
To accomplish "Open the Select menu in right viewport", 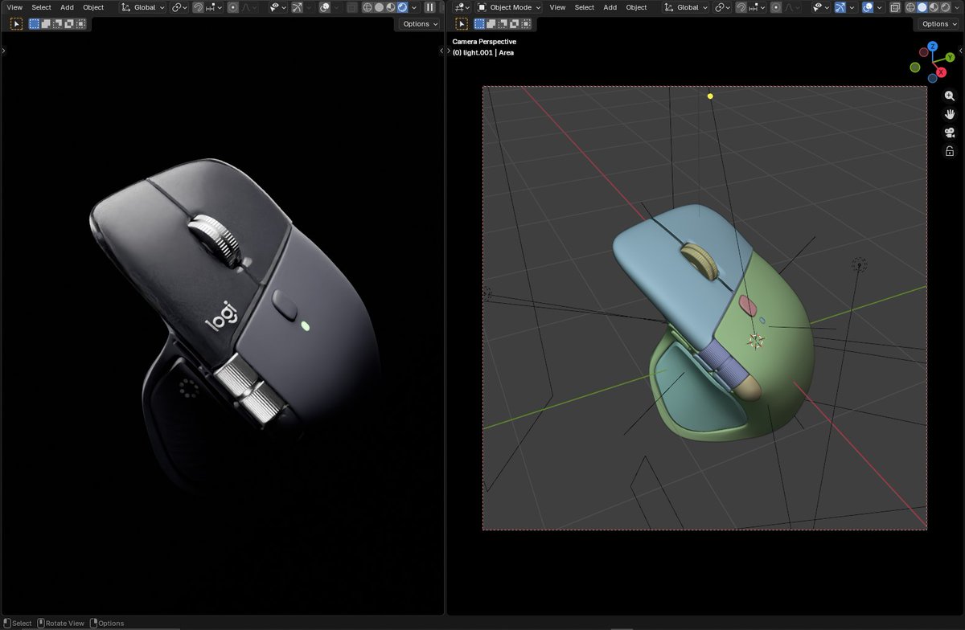I will coord(585,7).
